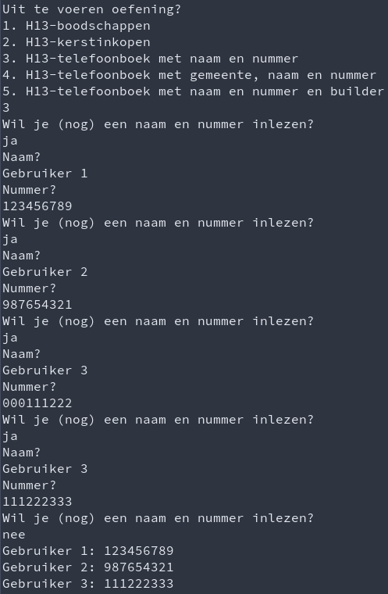Click typed number 111222333 below Nummer?
This screenshot has width=388, height=594.
click(x=37, y=502)
